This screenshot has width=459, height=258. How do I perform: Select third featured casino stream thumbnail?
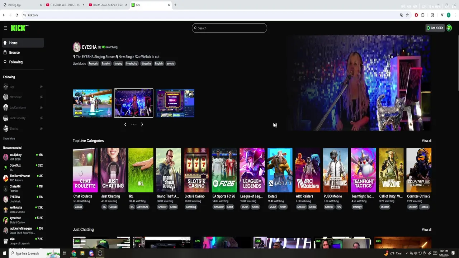(x=175, y=103)
